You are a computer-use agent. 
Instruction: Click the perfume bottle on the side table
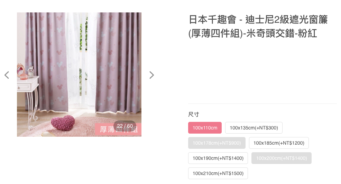[31, 72]
